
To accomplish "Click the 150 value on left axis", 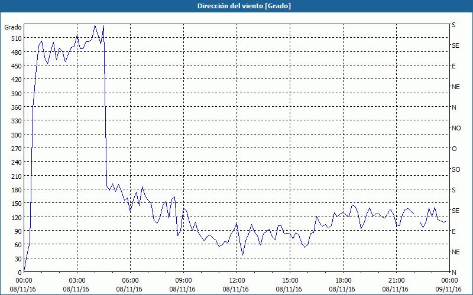I will pyautogui.click(x=17, y=204).
